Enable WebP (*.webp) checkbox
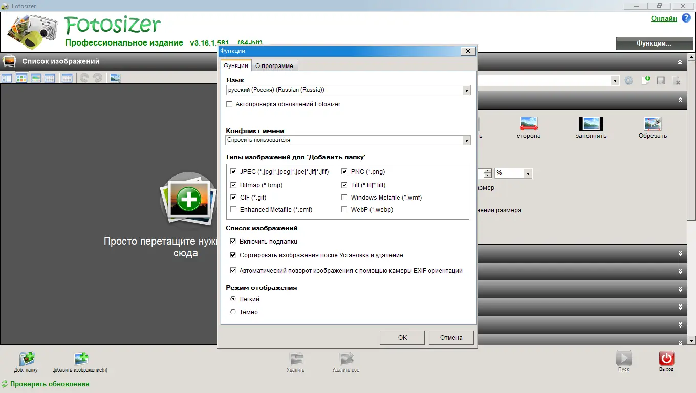The image size is (696, 393). [344, 209]
